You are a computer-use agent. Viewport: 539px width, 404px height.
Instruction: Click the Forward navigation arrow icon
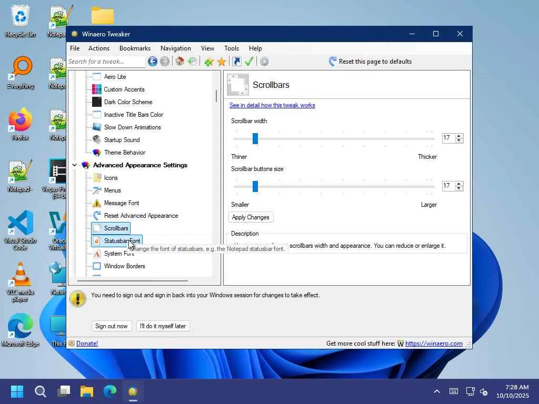(165, 62)
